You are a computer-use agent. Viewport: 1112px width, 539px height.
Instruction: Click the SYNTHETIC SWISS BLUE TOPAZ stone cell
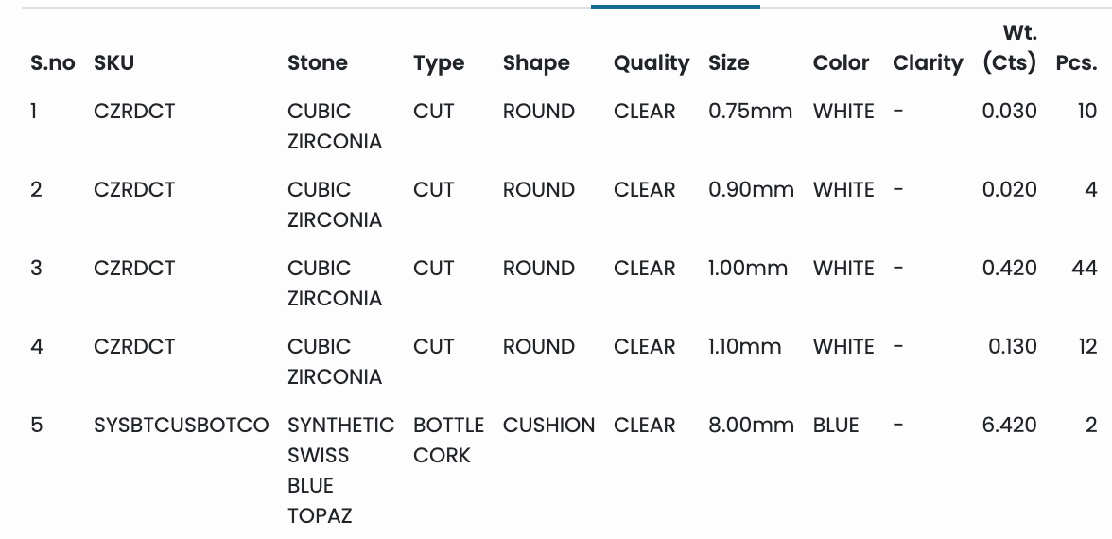tap(340, 470)
